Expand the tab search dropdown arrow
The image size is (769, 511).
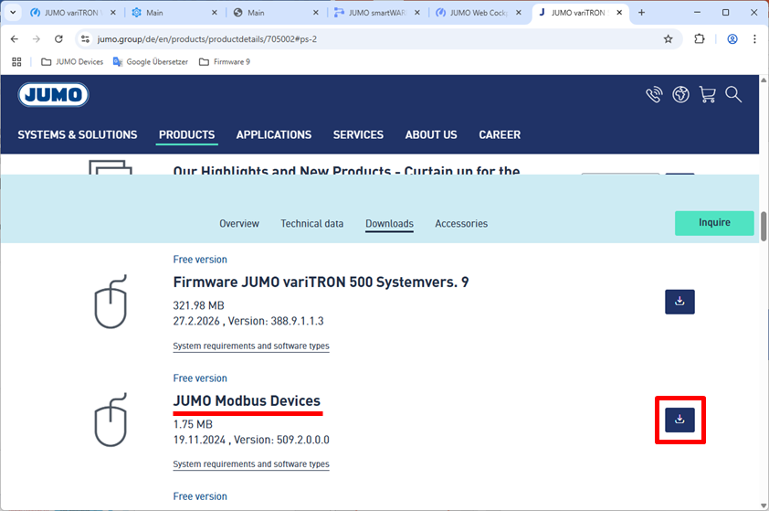[13, 12]
